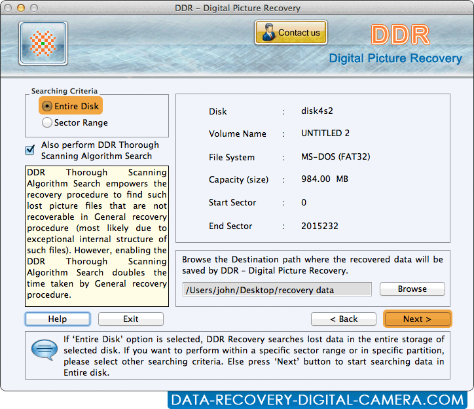This screenshot has height=409, width=474.
Task: Click Browse to choose destination path
Action: pyautogui.click(x=412, y=289)
